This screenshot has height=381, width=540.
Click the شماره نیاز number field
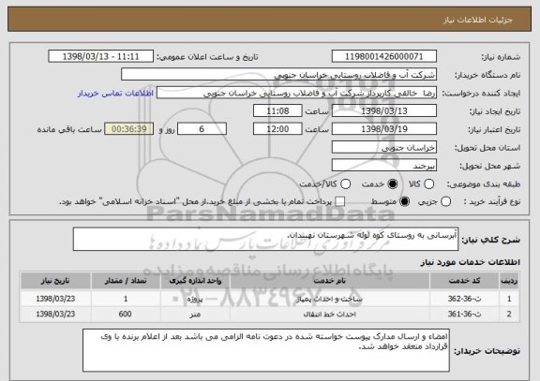(384, 56)
